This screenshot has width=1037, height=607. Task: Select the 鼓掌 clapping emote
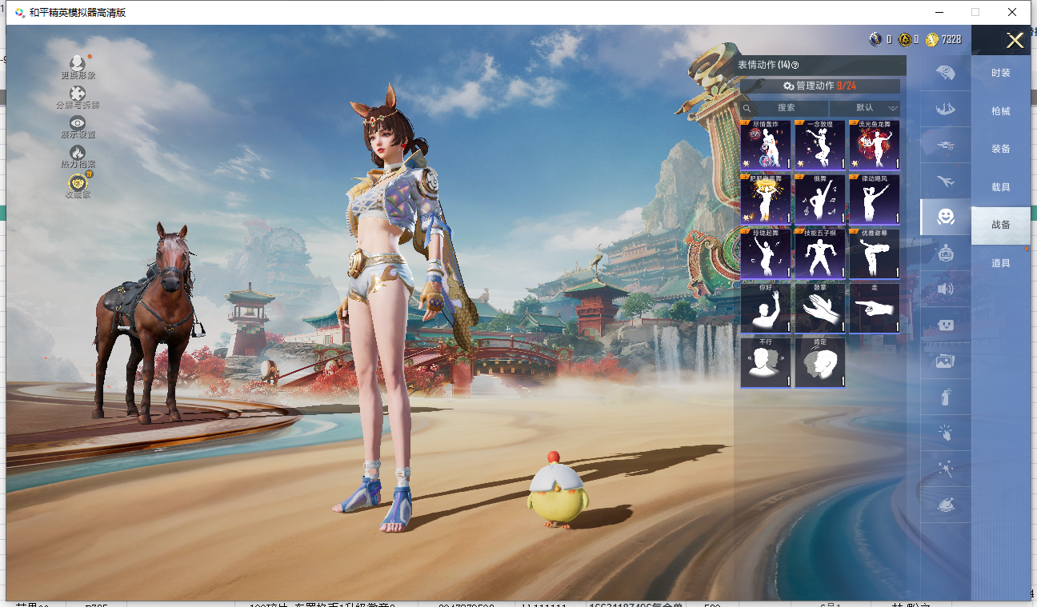pyautogui.click(x=819, y=308)
